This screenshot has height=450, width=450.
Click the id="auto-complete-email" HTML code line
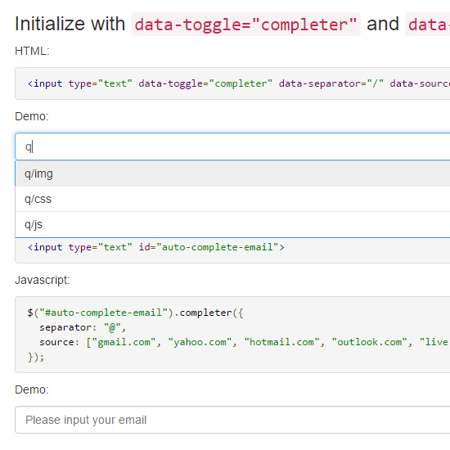pos(155,247)
